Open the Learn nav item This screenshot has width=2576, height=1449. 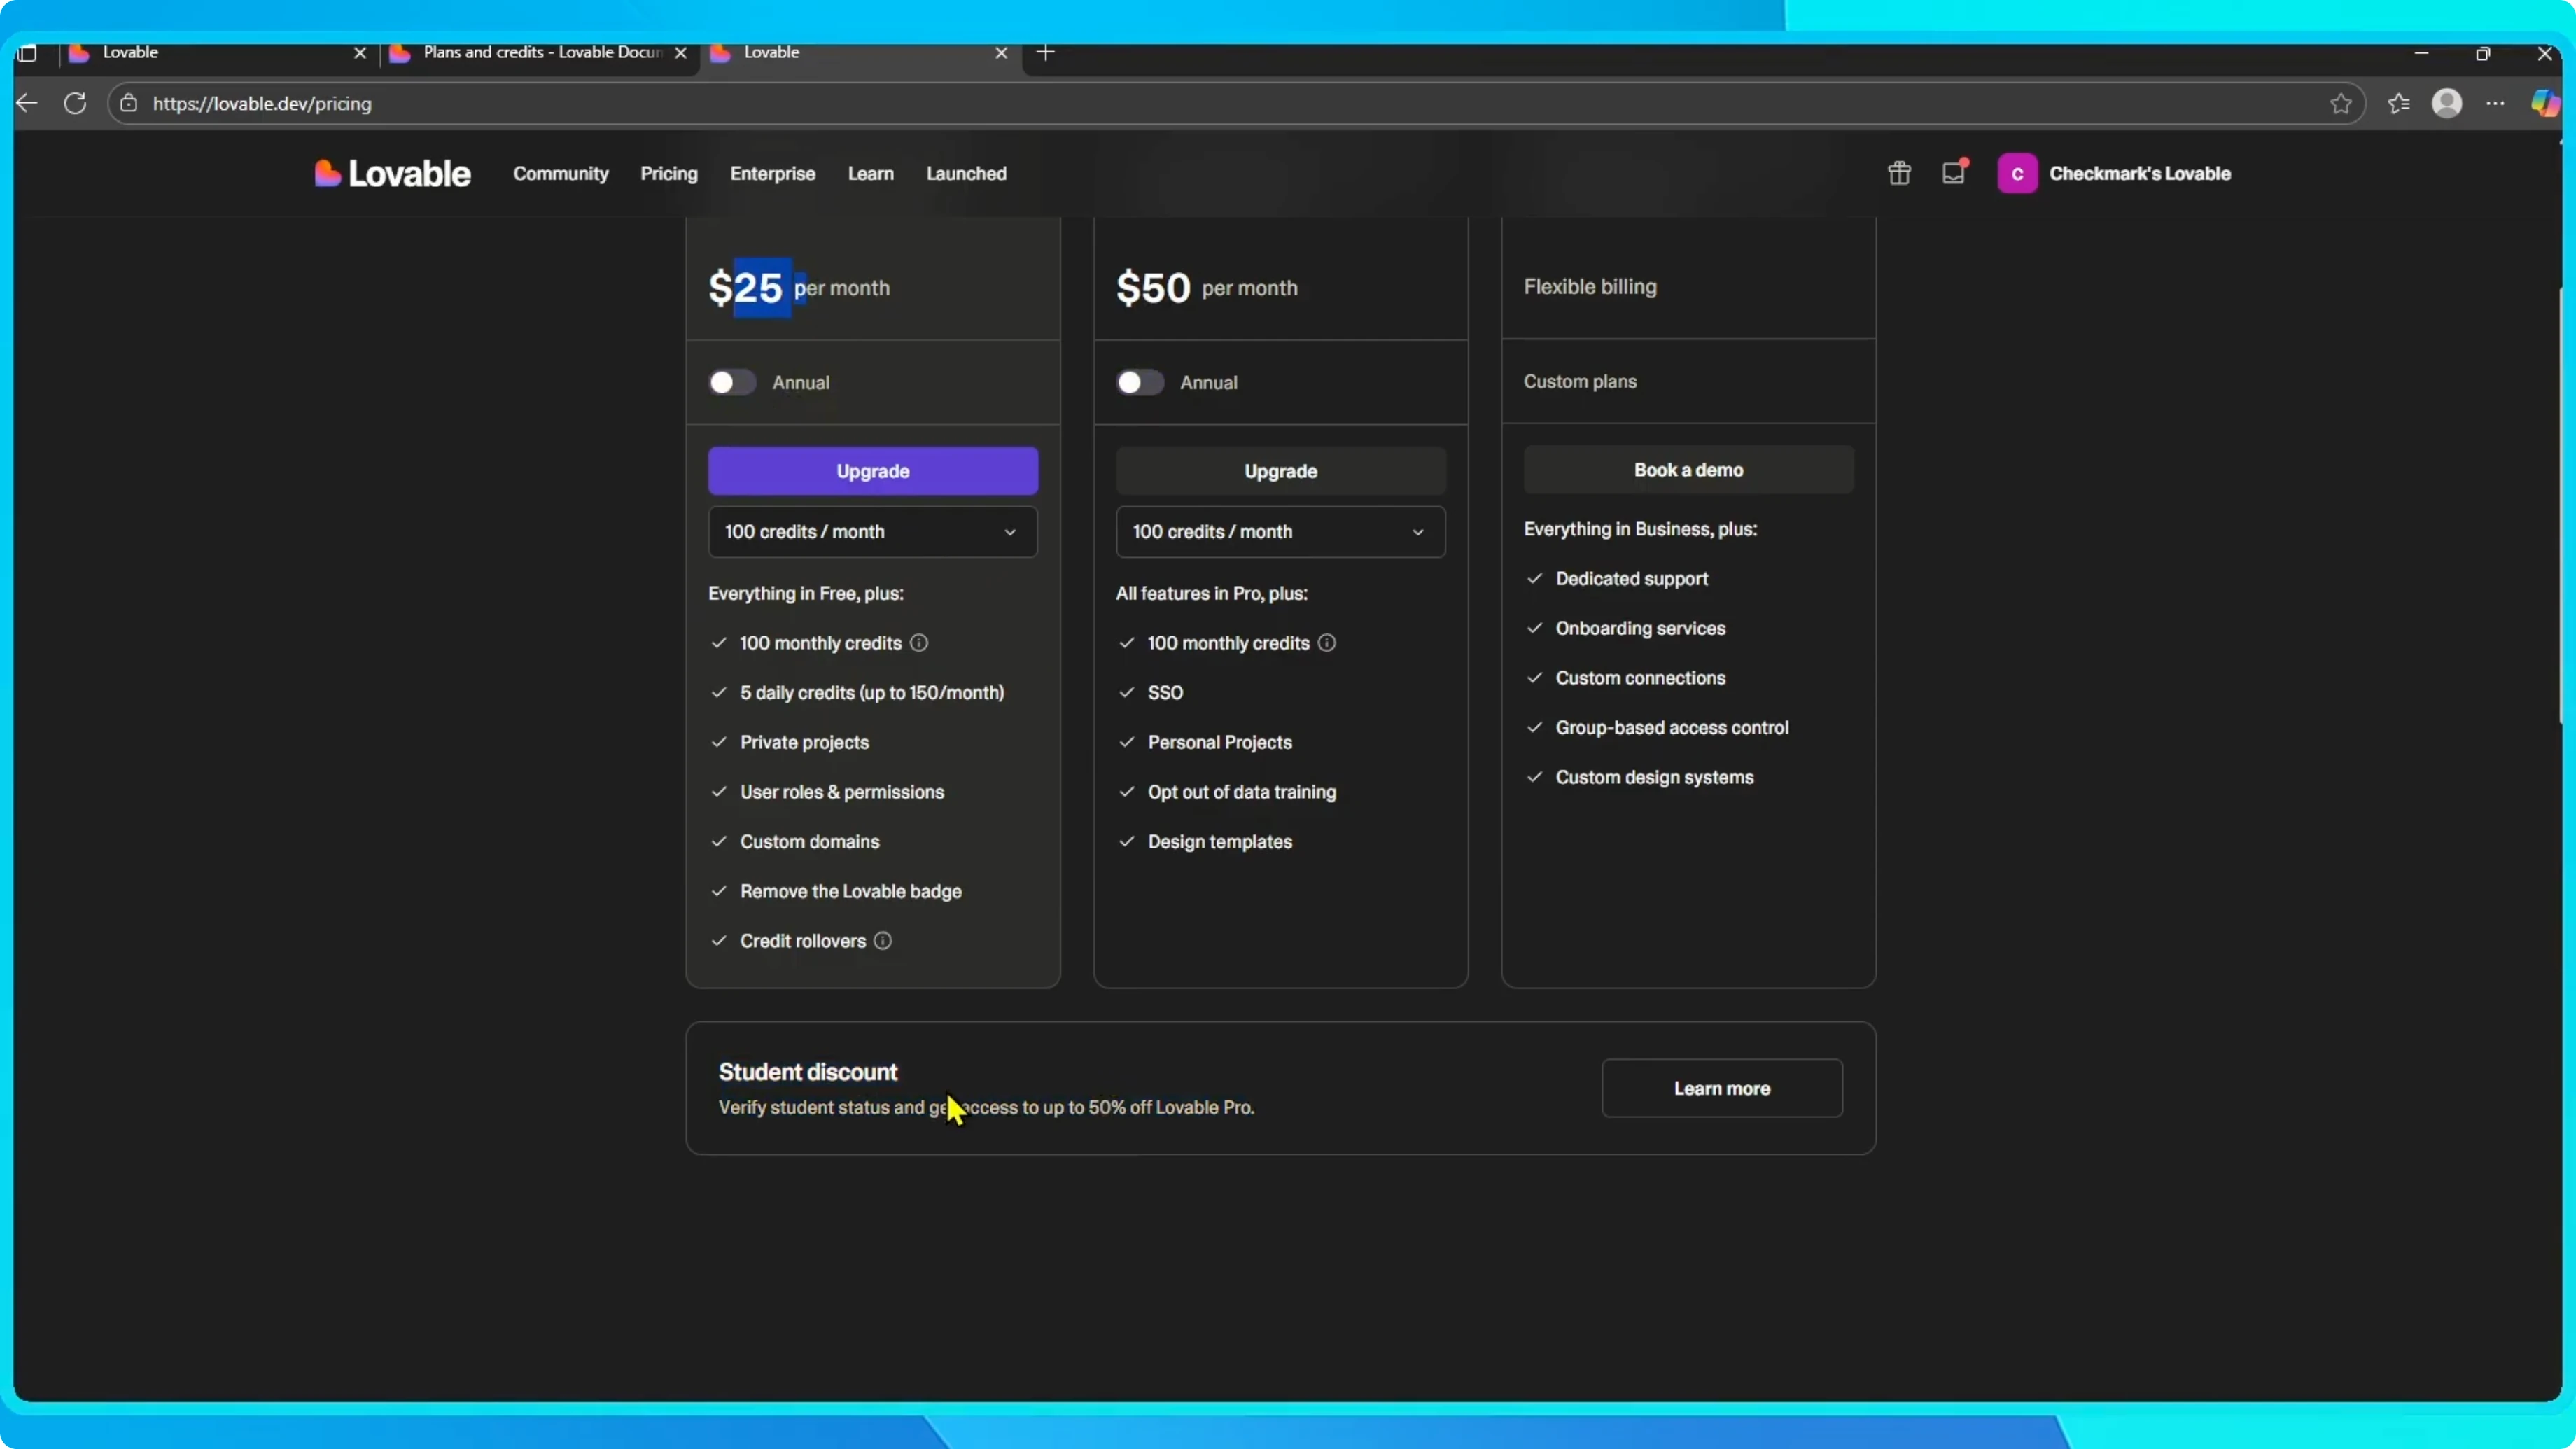tap(871, 173)
